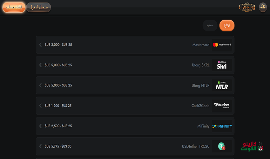The width and height of the screenshot is (270, 159).
Task: Expand the Utorg SKRL row chevron
Action: click(40, 65)
